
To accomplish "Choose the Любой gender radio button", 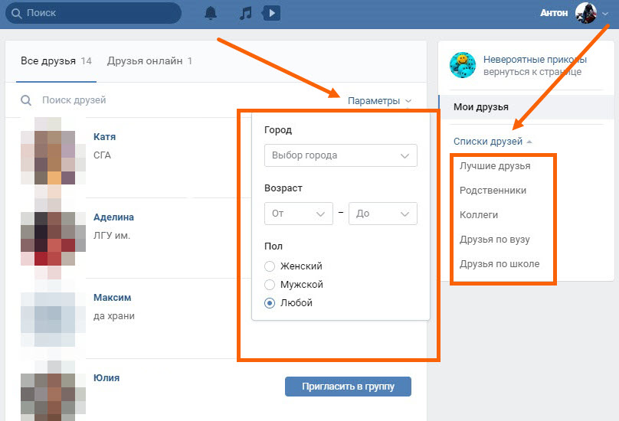I will [270, 303].
